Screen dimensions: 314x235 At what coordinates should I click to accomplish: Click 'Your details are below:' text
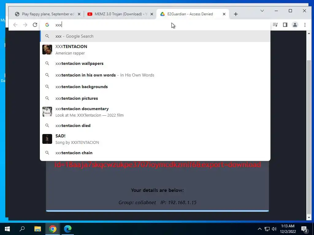(157, 190)
